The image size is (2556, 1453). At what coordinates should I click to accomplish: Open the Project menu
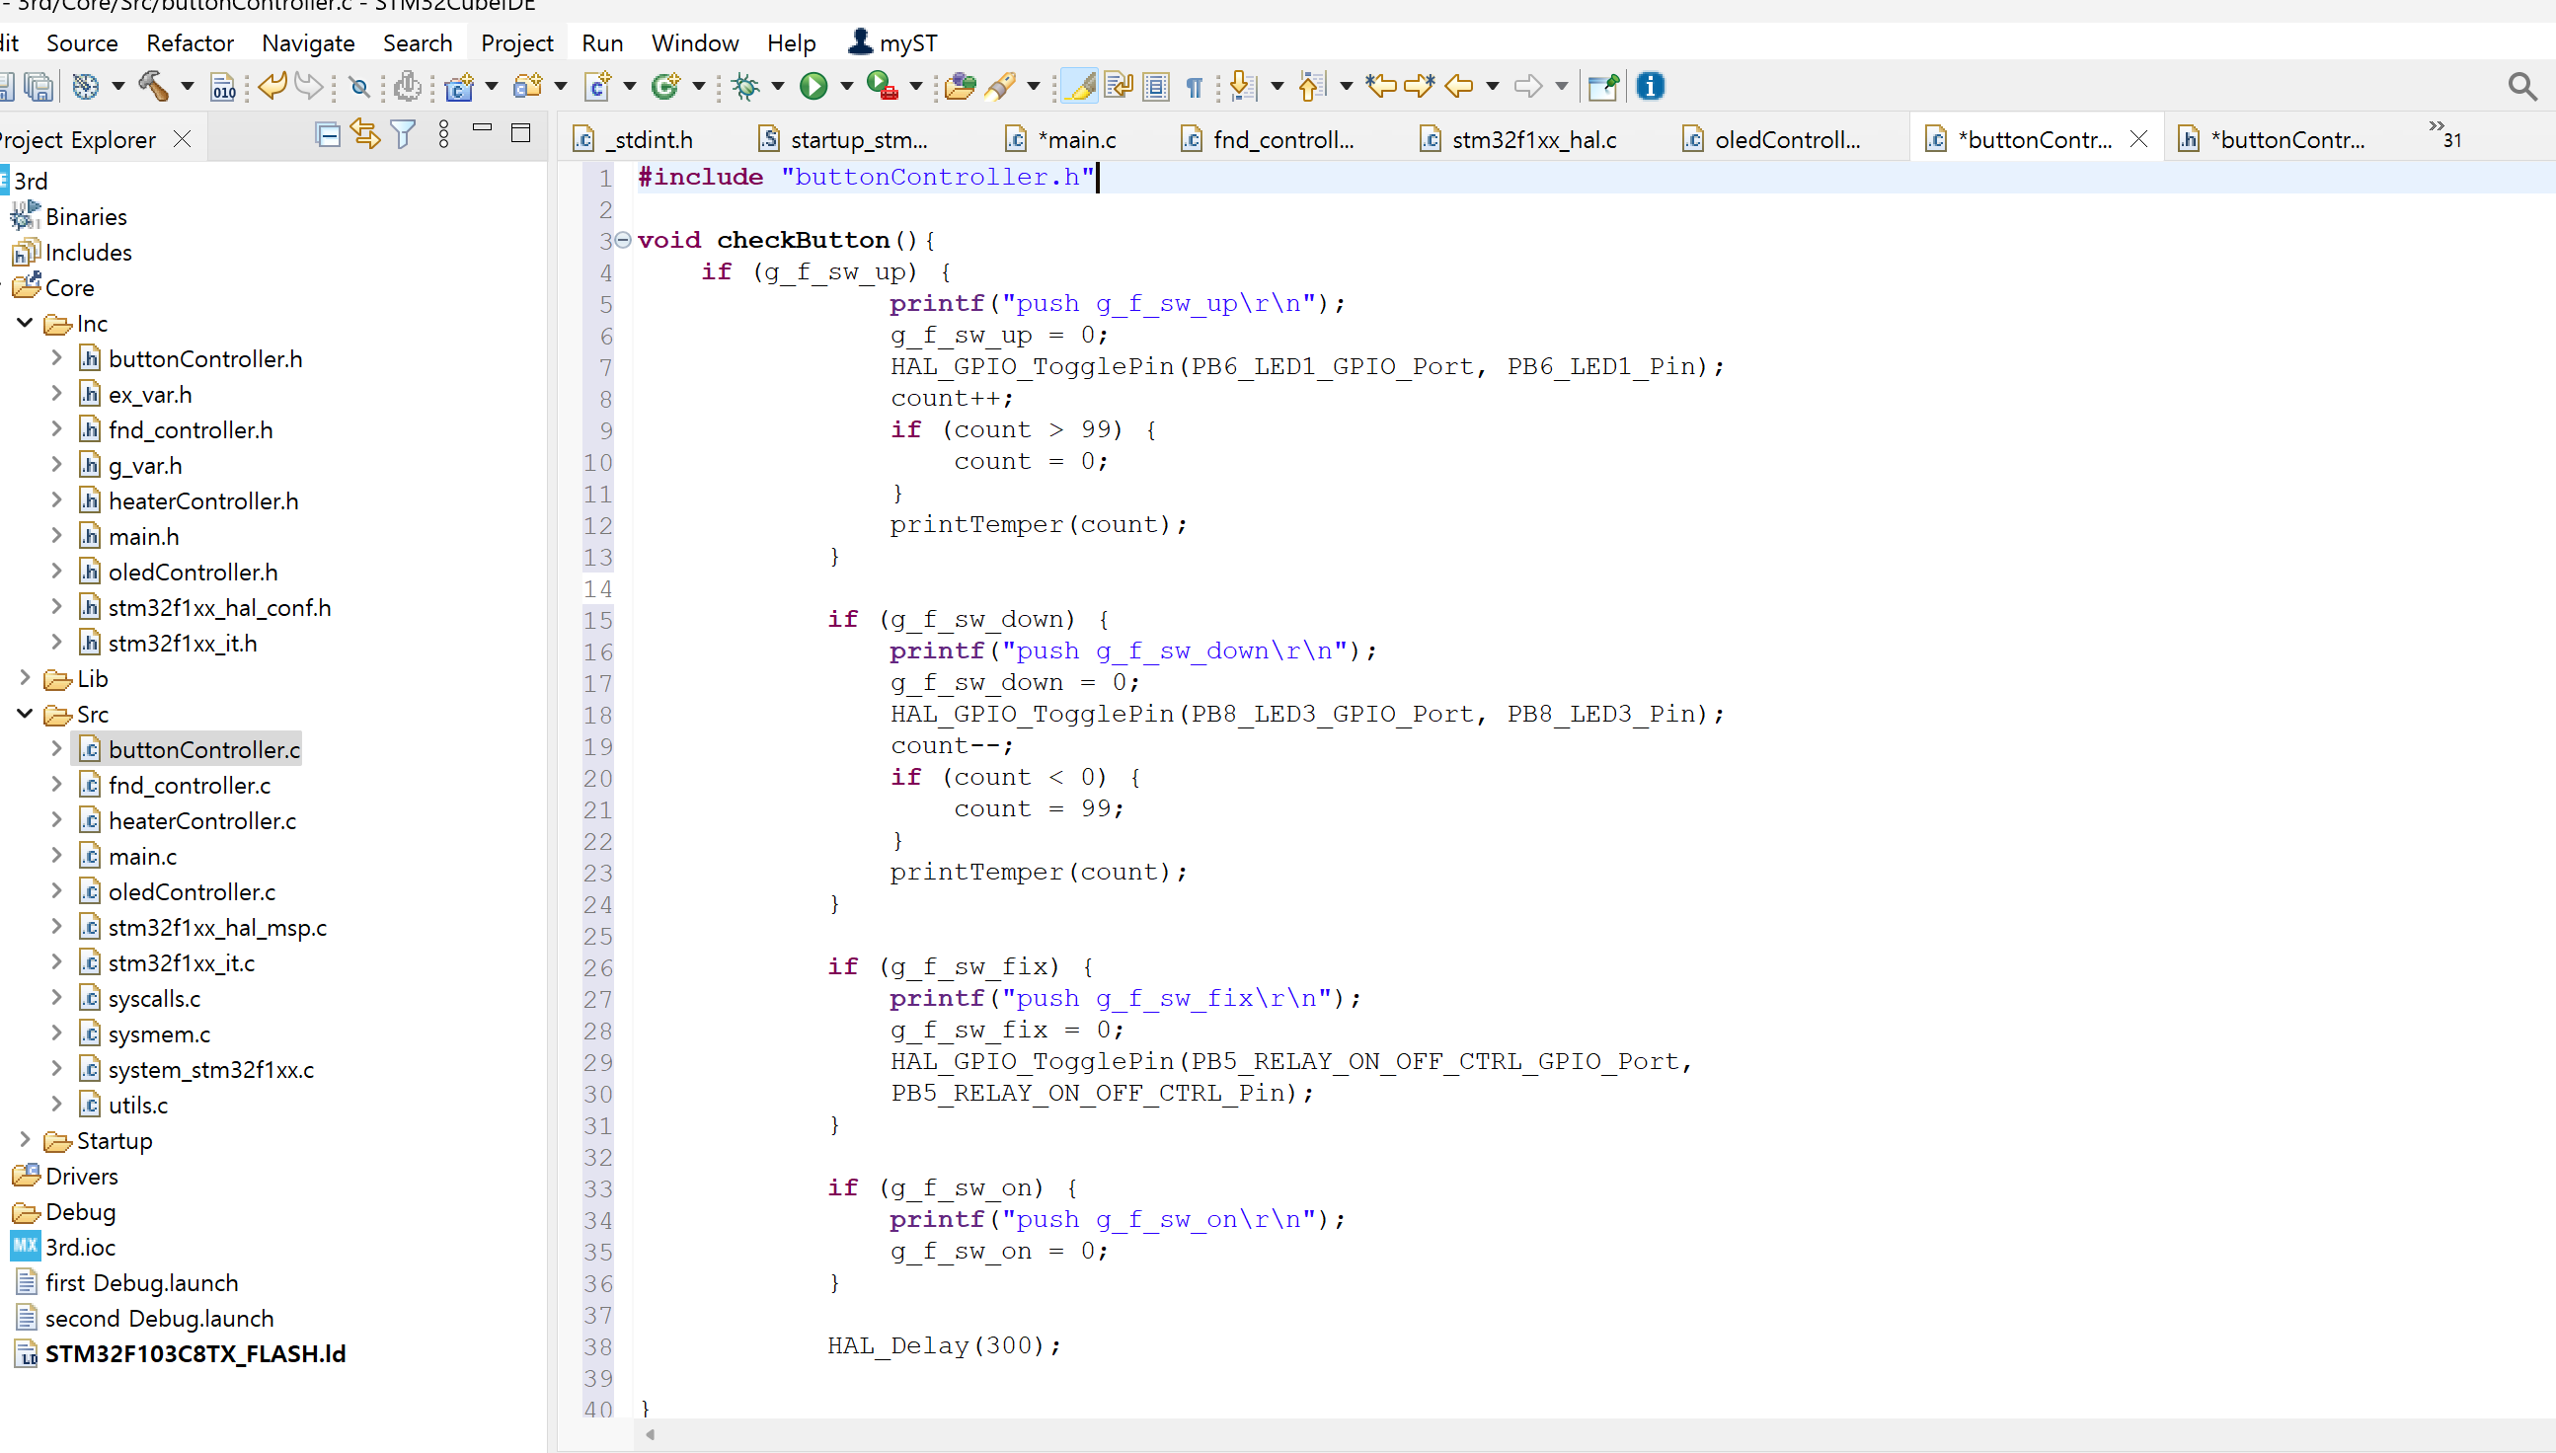tap(516, 42)
